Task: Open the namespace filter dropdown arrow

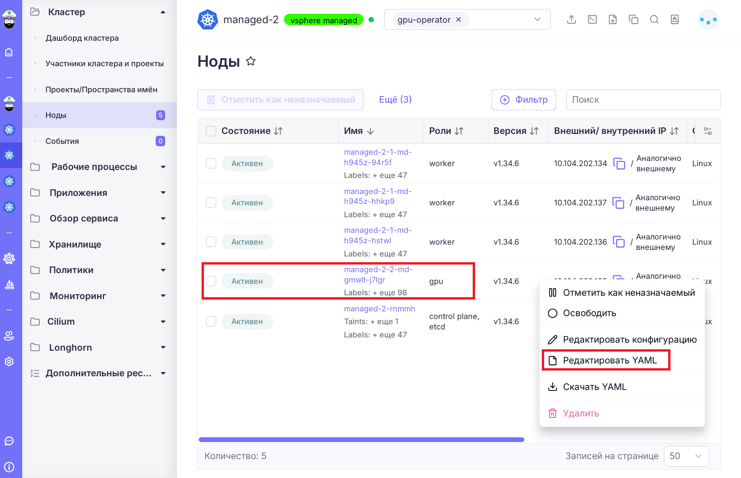Action: [538, 19]
